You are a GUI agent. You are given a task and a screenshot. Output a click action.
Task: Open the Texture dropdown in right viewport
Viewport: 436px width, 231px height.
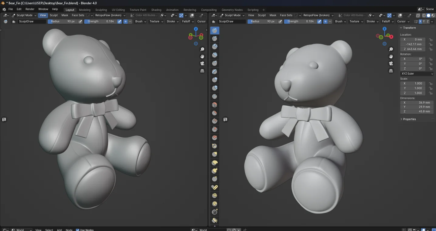[x=356, y=22]
